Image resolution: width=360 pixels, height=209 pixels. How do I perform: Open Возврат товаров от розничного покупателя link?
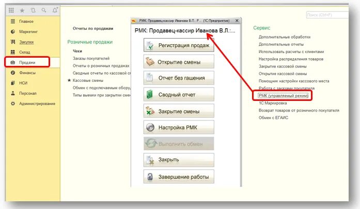point(299,110)
